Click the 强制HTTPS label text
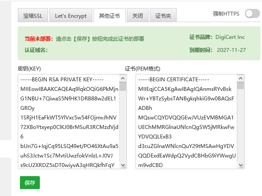 tap(226, 14)
